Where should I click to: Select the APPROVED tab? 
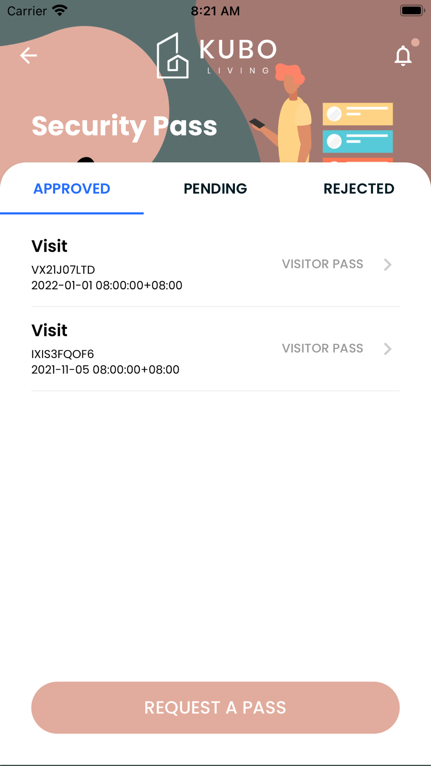coord(72,189)
